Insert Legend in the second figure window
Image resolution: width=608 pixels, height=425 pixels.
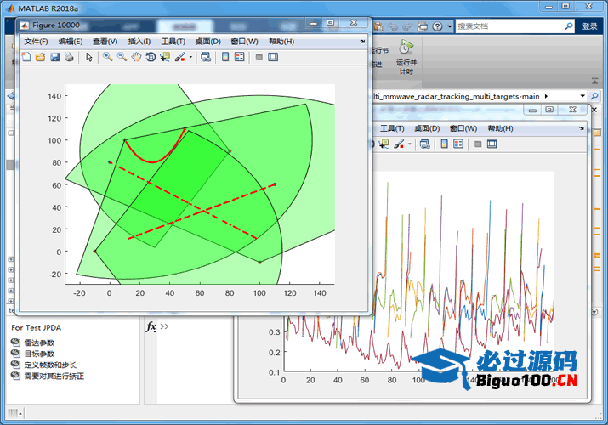point(458,144)
